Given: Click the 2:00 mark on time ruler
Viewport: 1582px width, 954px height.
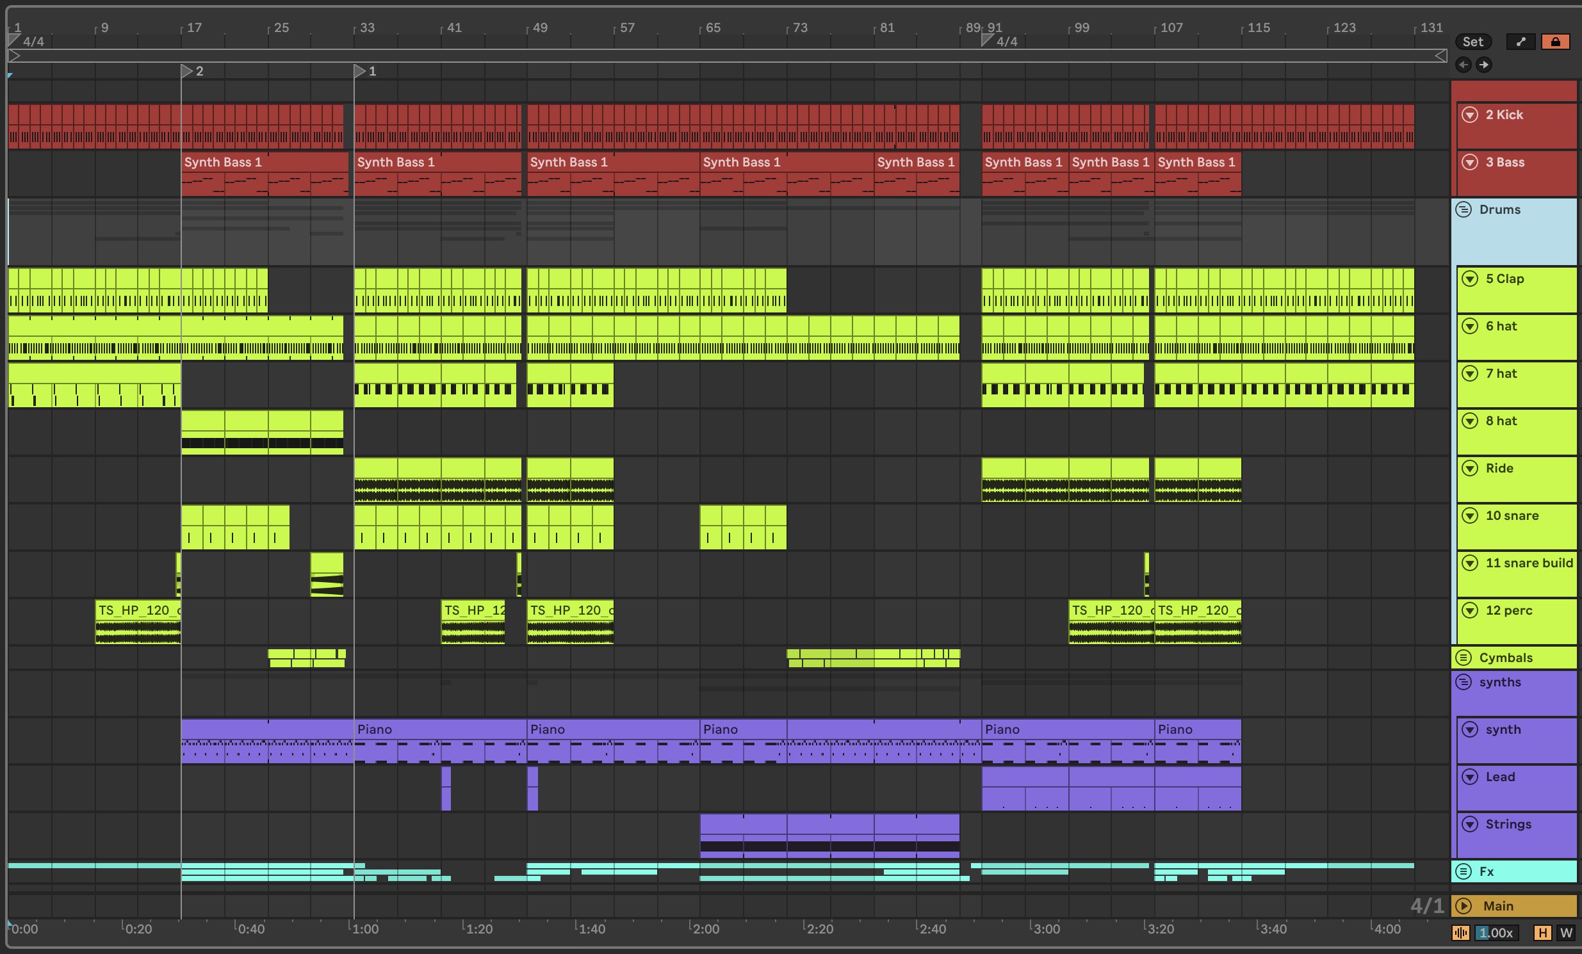Looking at the screenshot, I should 706,928.
